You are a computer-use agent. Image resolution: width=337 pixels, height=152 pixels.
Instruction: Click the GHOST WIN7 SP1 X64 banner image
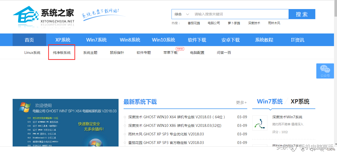point(66,123)
